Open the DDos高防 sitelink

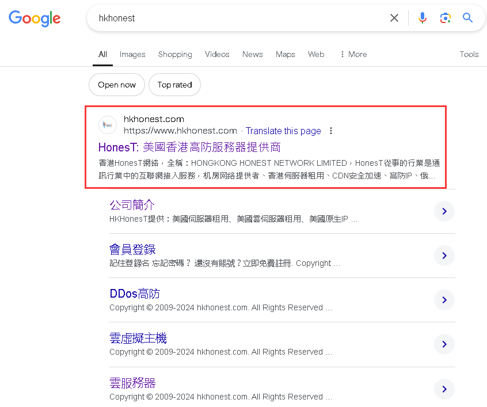(135, 294)
